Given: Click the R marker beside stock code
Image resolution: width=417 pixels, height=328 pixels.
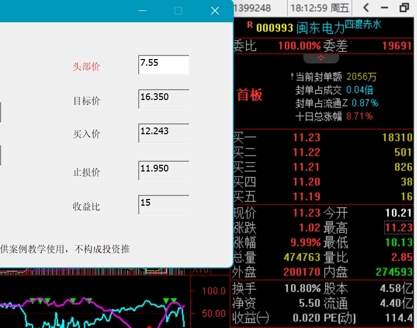Looking at the screenshot, I should click(250, 25).
